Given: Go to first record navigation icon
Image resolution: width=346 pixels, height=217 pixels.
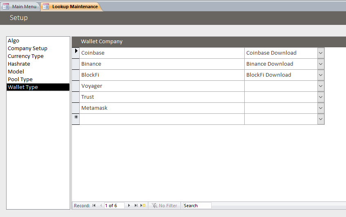Looking at the screenshot, I should 94,206.
